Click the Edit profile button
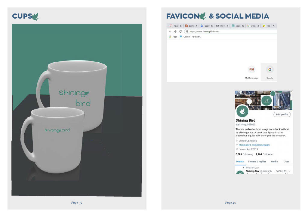 [282, 114]
